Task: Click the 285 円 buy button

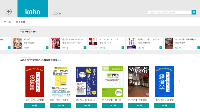Action: click(86, 106)
